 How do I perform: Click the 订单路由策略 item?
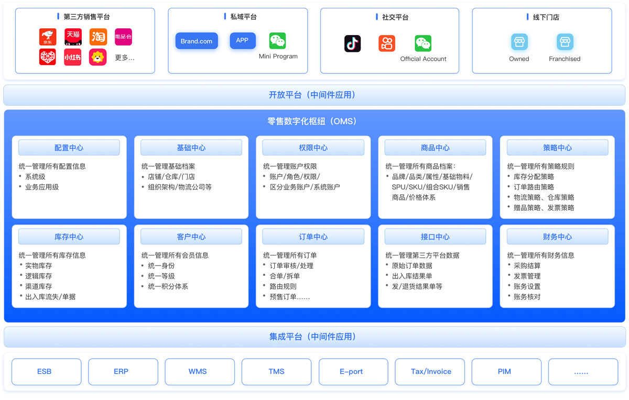534,187
